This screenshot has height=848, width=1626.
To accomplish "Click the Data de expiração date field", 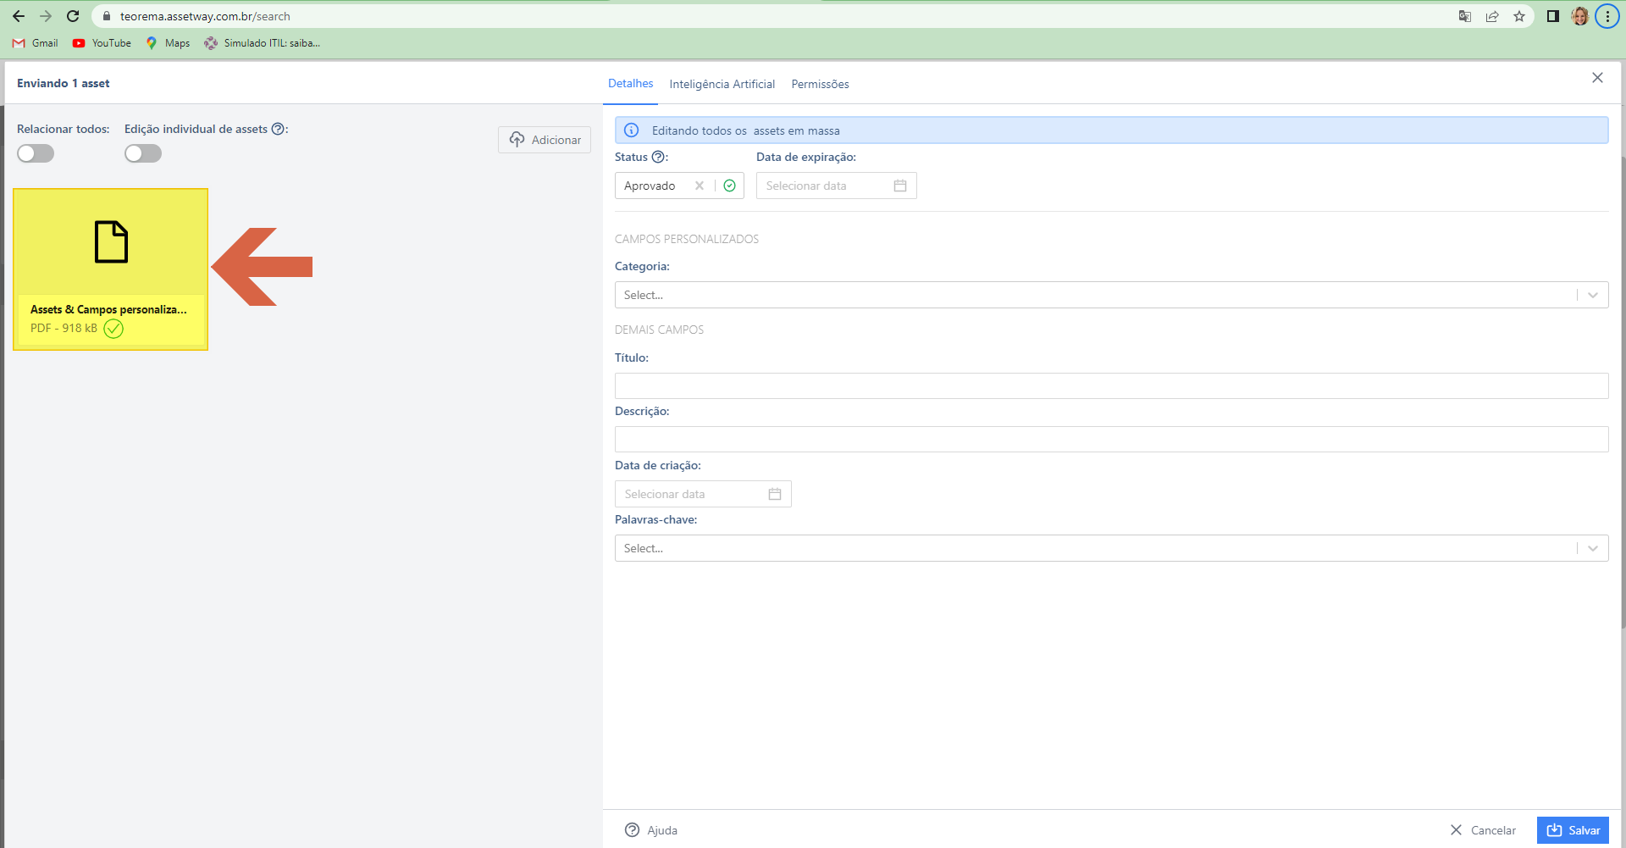I will coord(836,186).
